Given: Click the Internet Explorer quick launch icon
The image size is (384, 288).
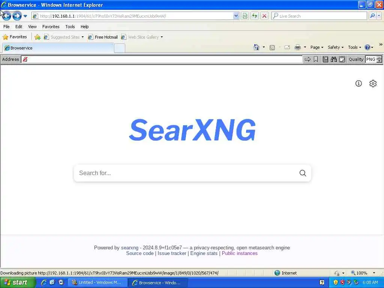Looking at the screenshot, I should pos(44,282).
